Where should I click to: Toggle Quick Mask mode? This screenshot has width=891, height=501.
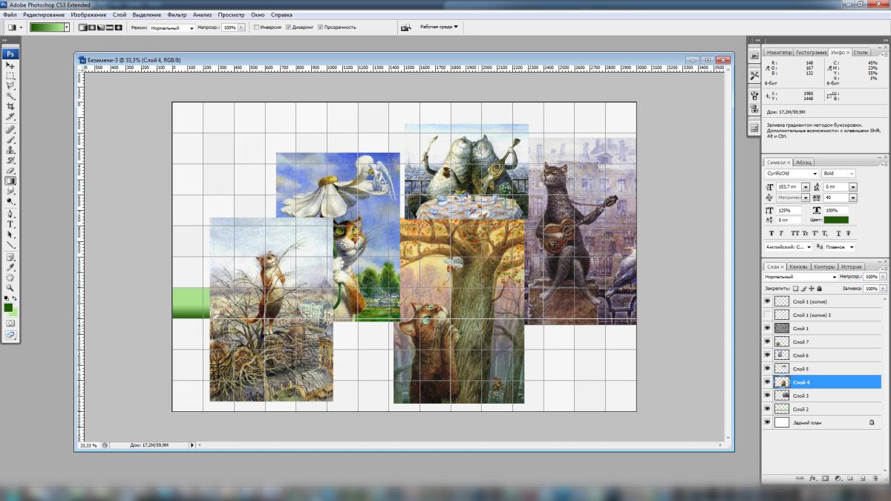coord(10,323)
